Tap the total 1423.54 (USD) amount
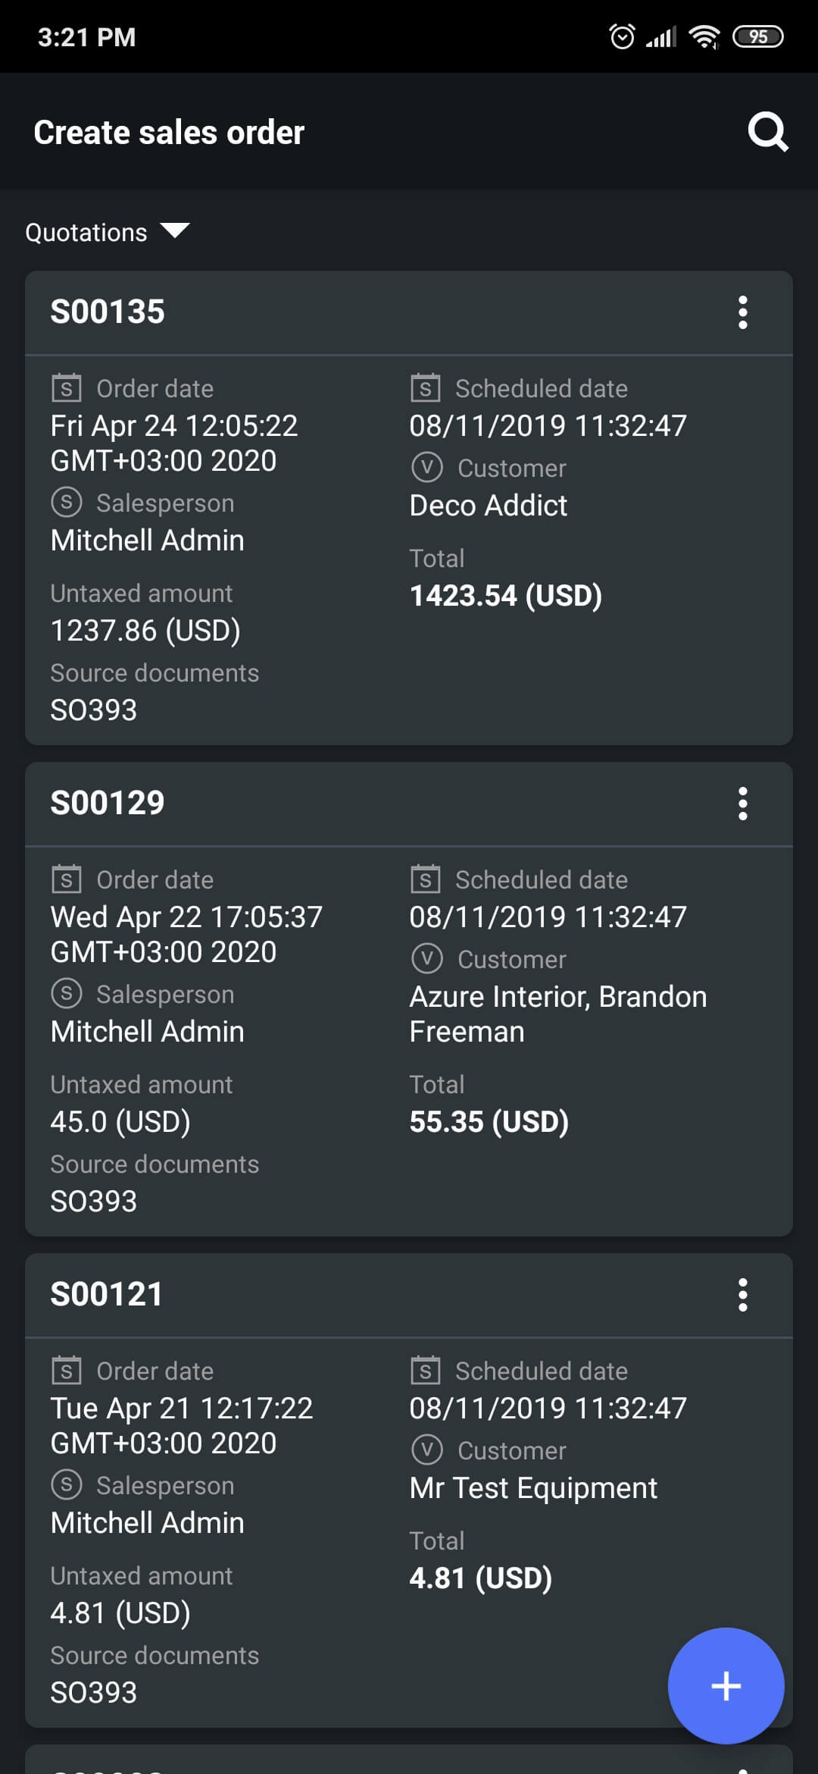The image size is (818, 1774). pyautogui.click(x=506, y=596)
